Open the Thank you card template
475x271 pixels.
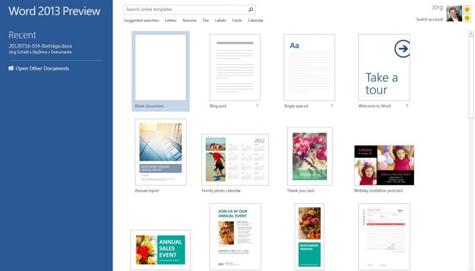309,156
